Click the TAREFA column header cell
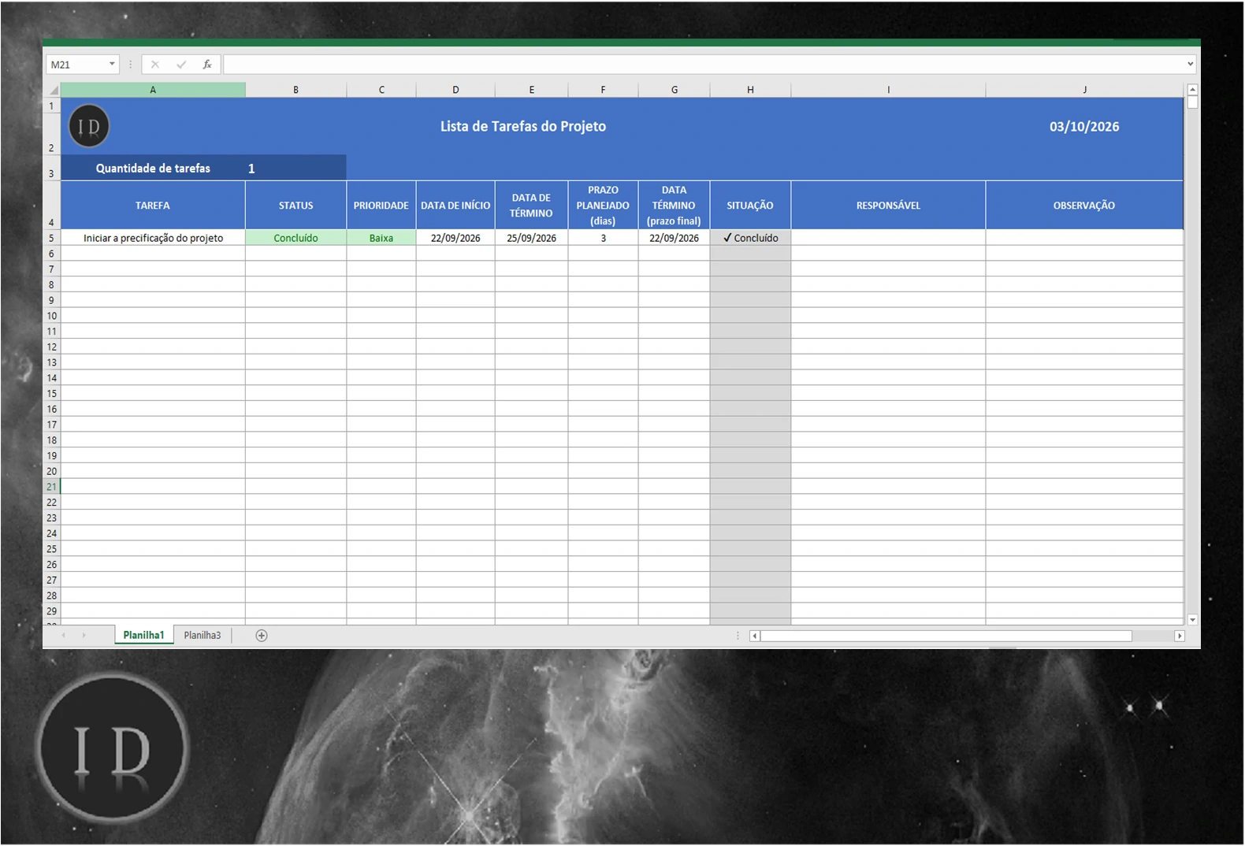 [x=153, y=206]
